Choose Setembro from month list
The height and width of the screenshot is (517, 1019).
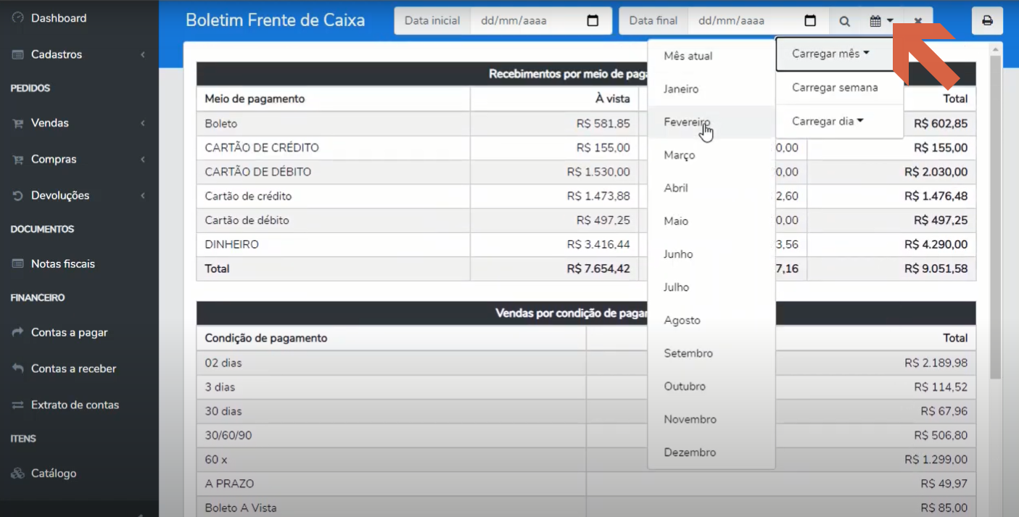pos(711,353)
